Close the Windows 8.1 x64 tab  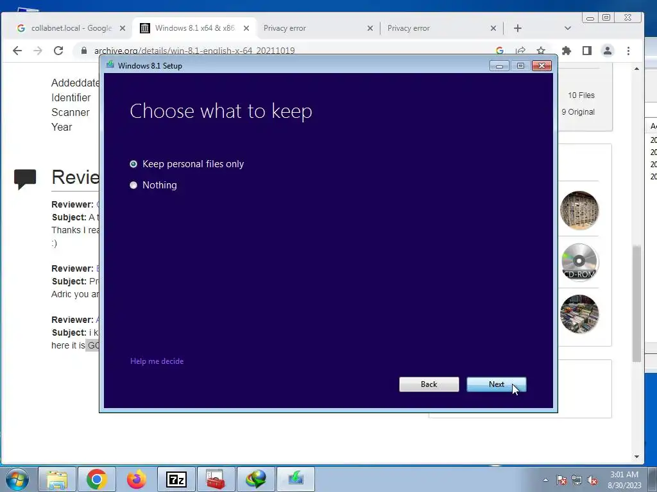click(x=246, y=28)
